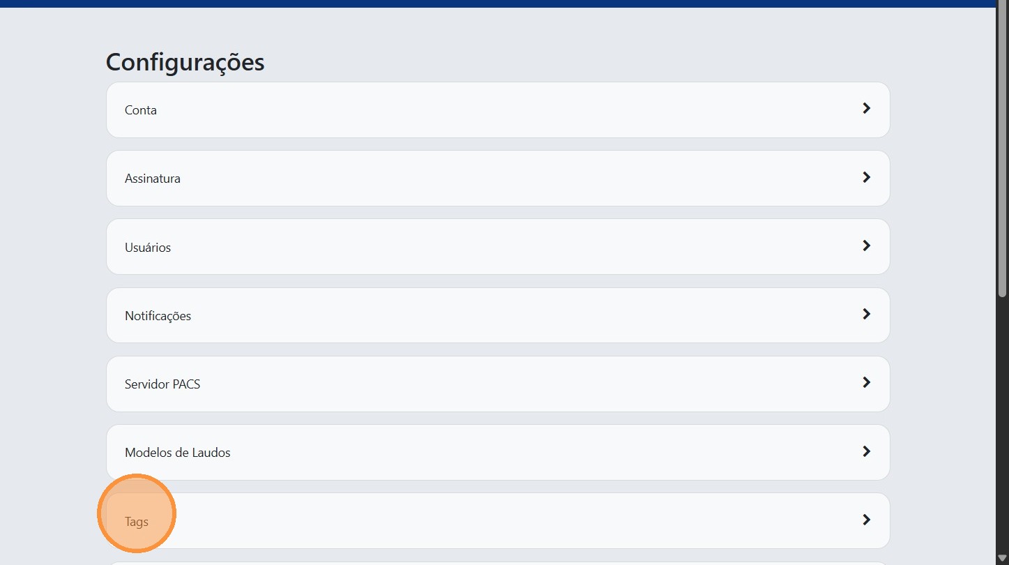Open the Assinatura settings label
The height and width of the screenshot is (565, 1009).
pos(153,179)
